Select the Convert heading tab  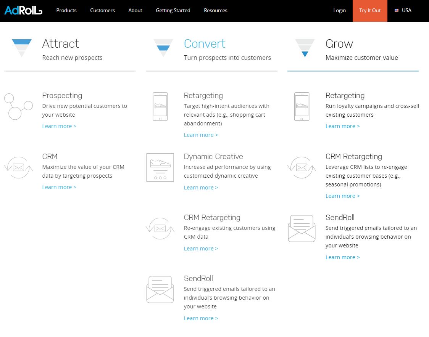pos(205,44)
